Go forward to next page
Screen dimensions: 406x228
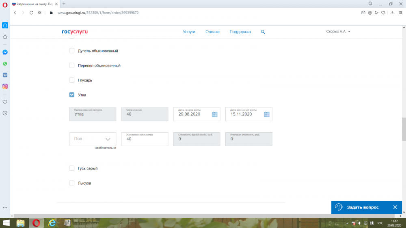(23, 13)
